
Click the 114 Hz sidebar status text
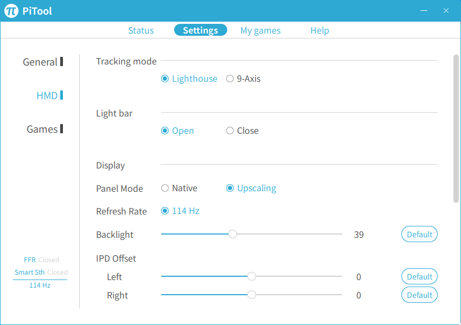tap(40, 285)
